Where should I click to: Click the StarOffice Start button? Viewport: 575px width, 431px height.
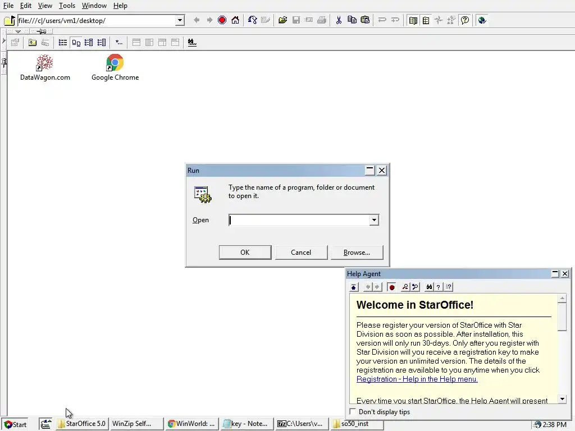coord(15,424)
